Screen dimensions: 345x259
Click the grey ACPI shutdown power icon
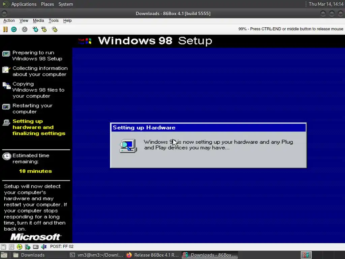[25, 29]
